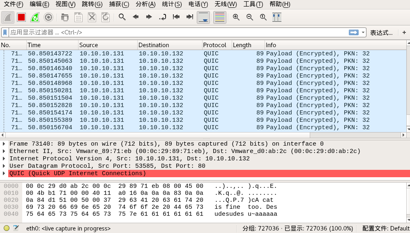
Task: Sort by the Destination column header
Action: point(170,45)
